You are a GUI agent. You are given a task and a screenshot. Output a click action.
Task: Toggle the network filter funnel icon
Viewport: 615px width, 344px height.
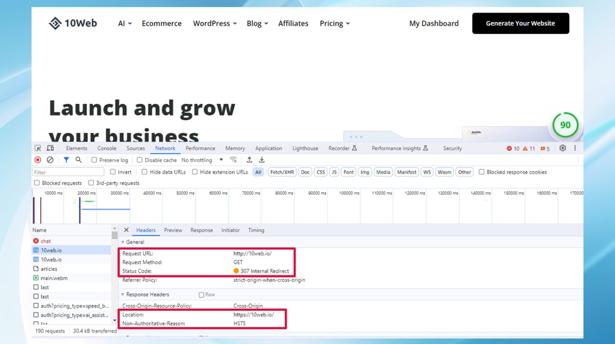(66, 160)
